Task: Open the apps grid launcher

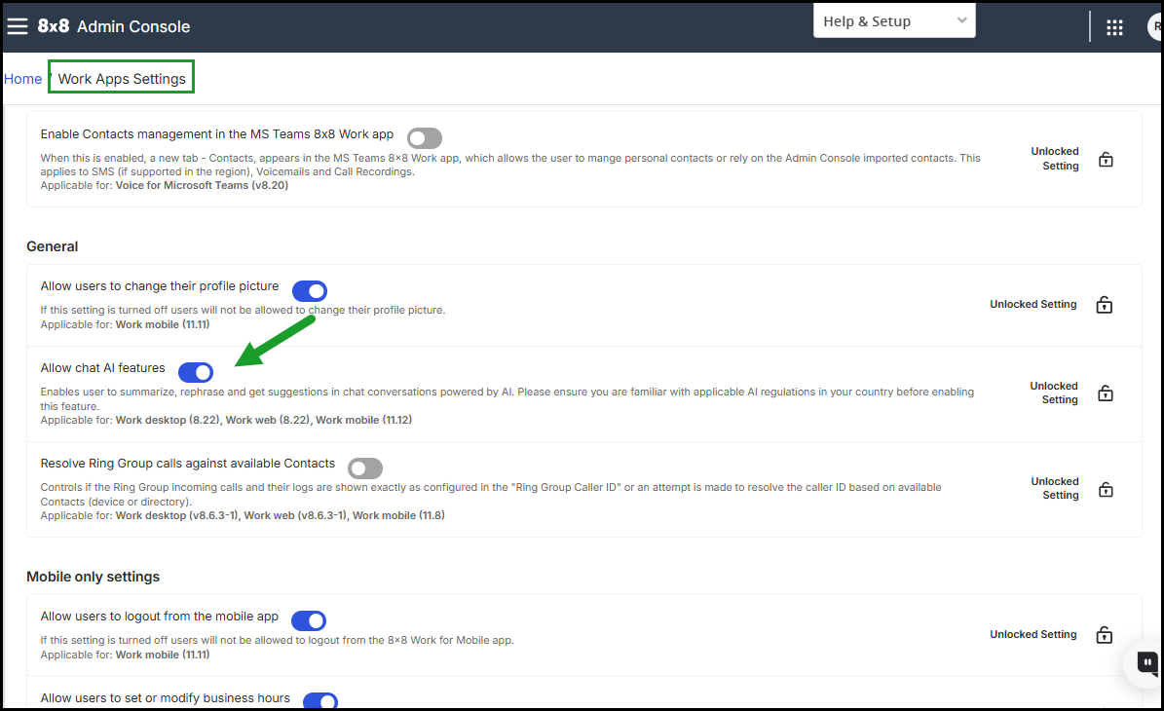Action: point(1114,27)
